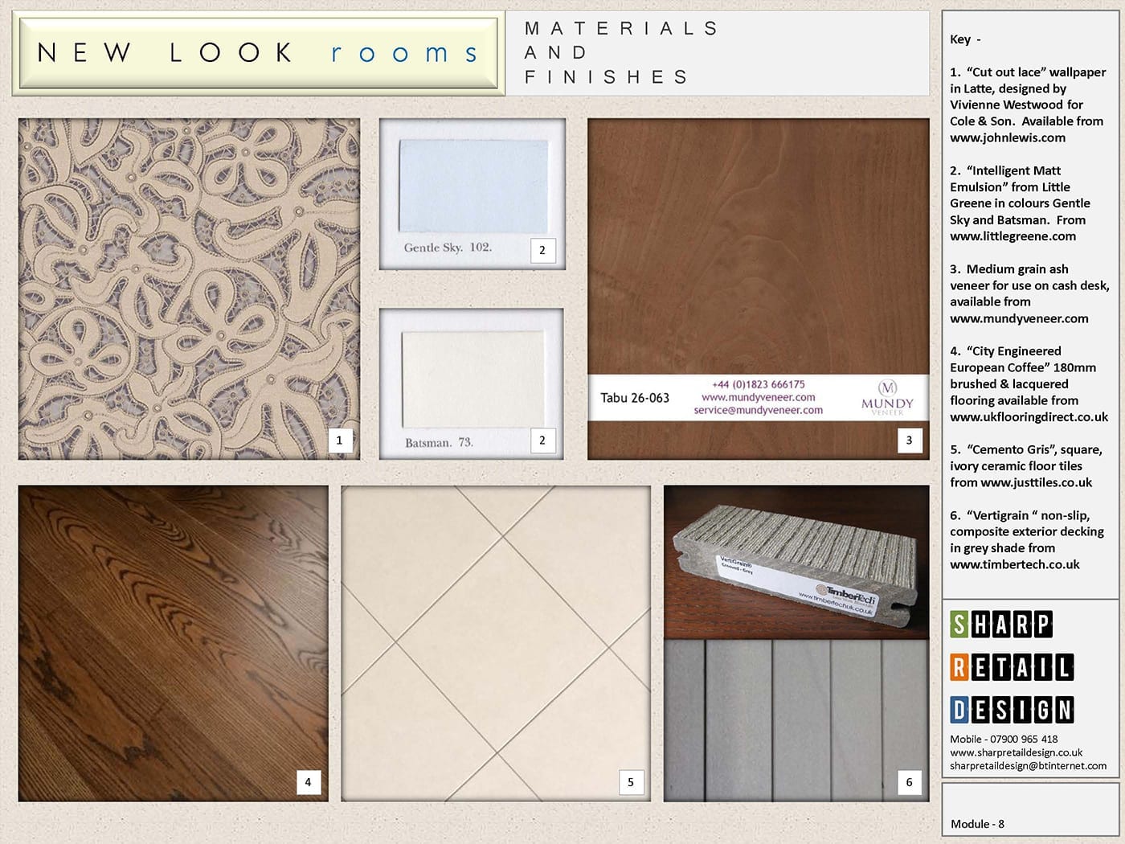This screenshot has height=844, width=1125.
Task: Click the Batsman. 73. caption
Action: (439, 443)
